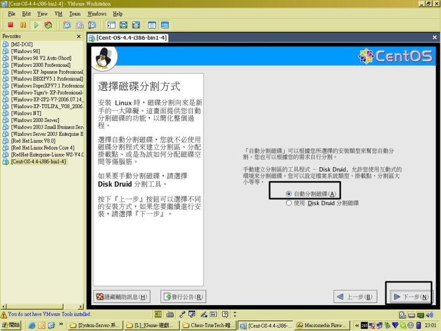This screenshot has width=441, height=331.
Task: Click the Windows 開始 Start button
Action: click(11, 325)
